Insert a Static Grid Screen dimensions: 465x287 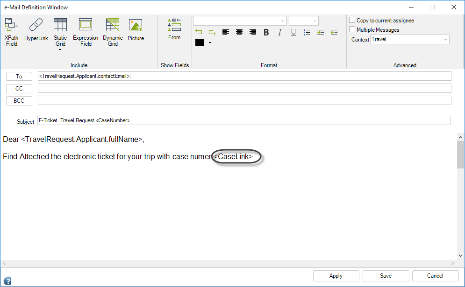(x=60, y=32)
